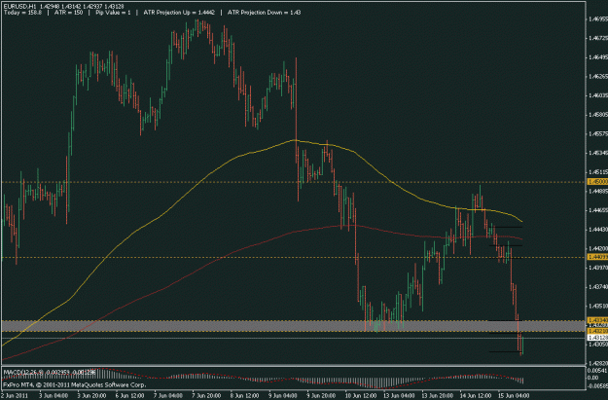Click the '9 Jun 20:00' time axis label

[322, 396]
